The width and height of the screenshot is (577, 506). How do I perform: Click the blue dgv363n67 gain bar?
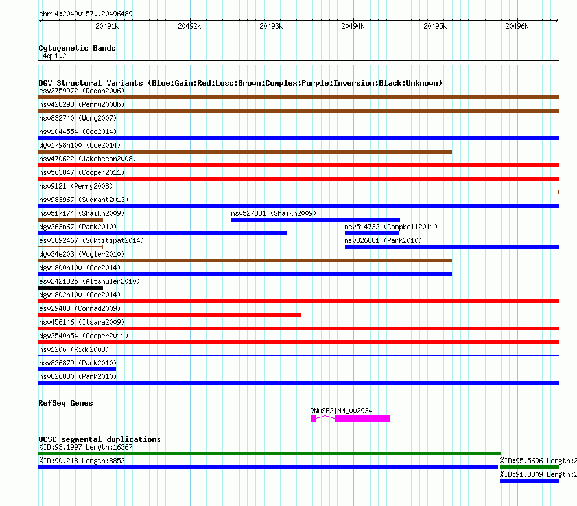coord(163,233)
